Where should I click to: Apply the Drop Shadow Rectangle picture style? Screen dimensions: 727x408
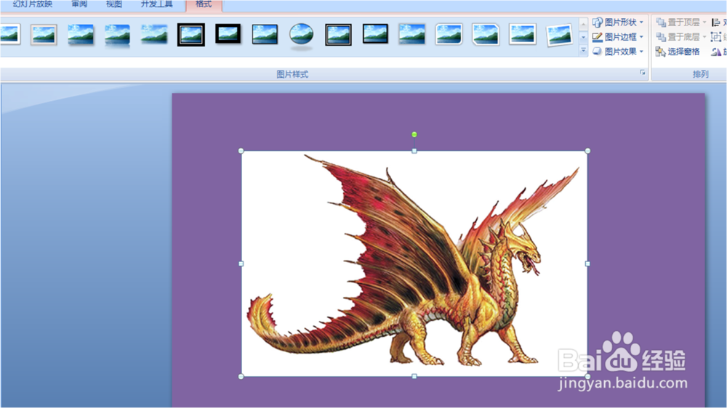coord(80,35)
